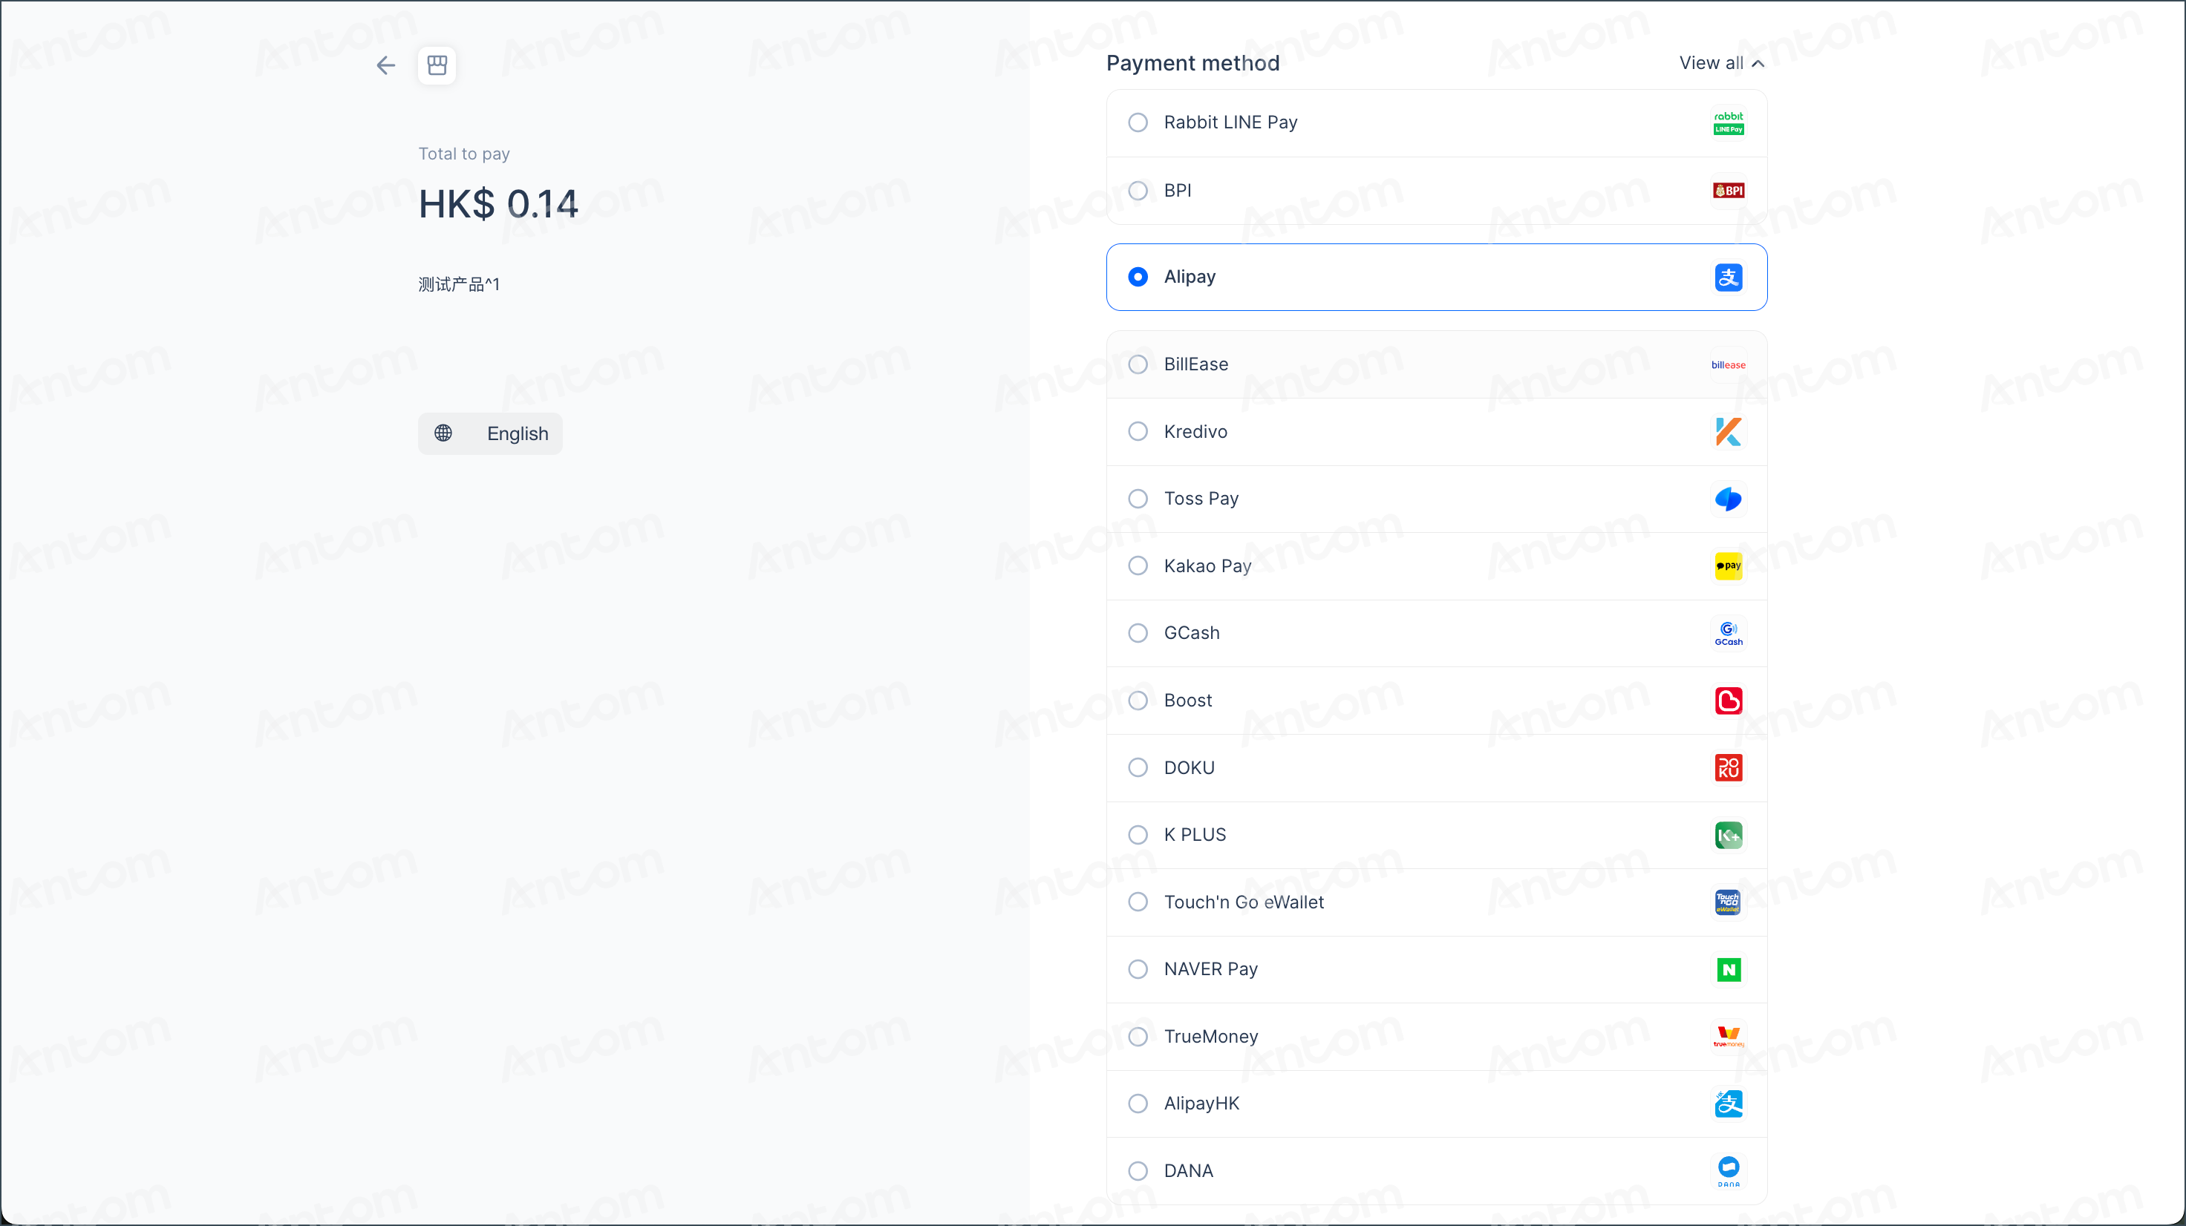This screenshot has height=1226, width=2186.
Task: Go back using the left arrow
Action: pyautogui.click(x=386, y=65)
